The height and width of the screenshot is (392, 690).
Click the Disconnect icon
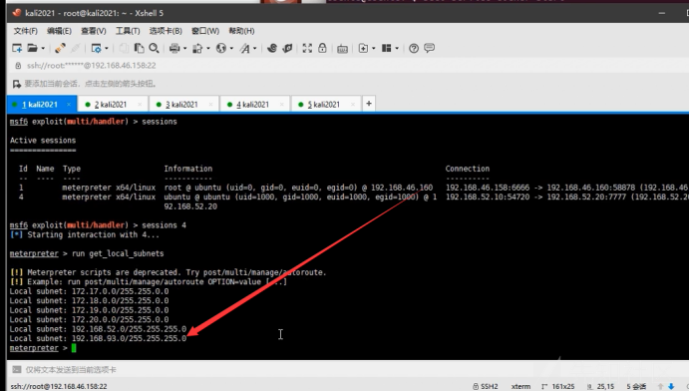click(75, 48)
